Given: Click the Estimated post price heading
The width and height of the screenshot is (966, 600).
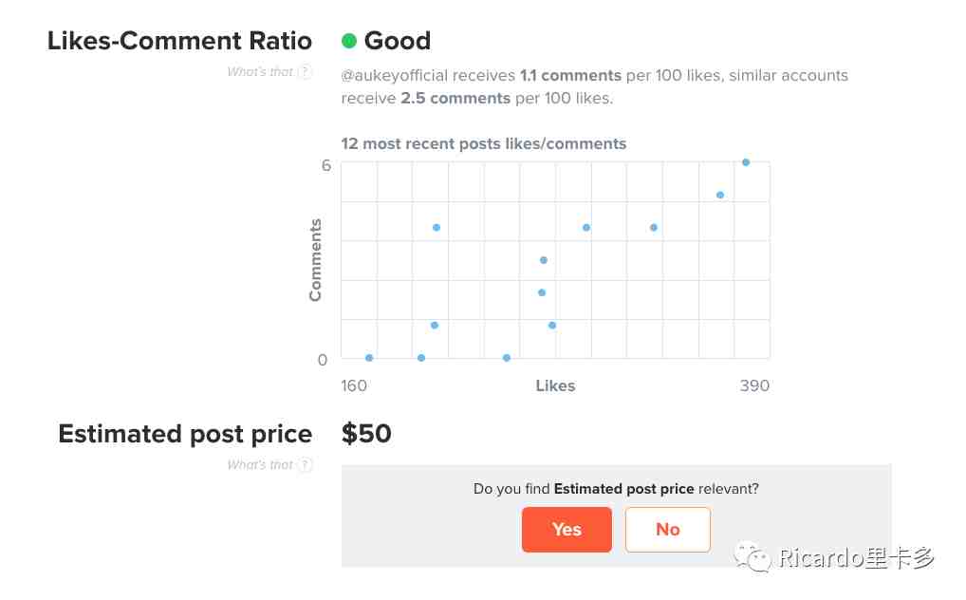Looking at the screenshot, I should (x=185, y=434).
